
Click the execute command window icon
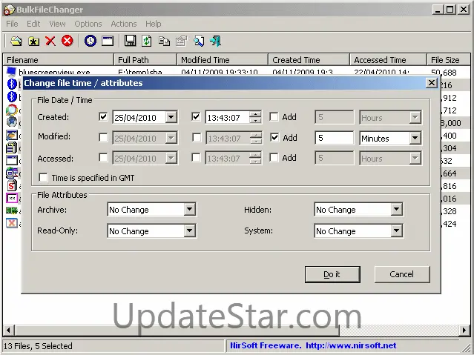click(108, 41)
